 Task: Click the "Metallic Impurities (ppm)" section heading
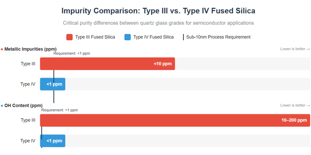(x=30, y=49)
